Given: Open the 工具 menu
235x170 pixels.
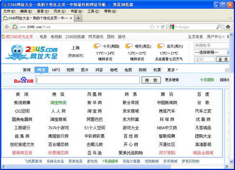Looking at the screenshot, I should pyautogui.click(x=93, y=11).
